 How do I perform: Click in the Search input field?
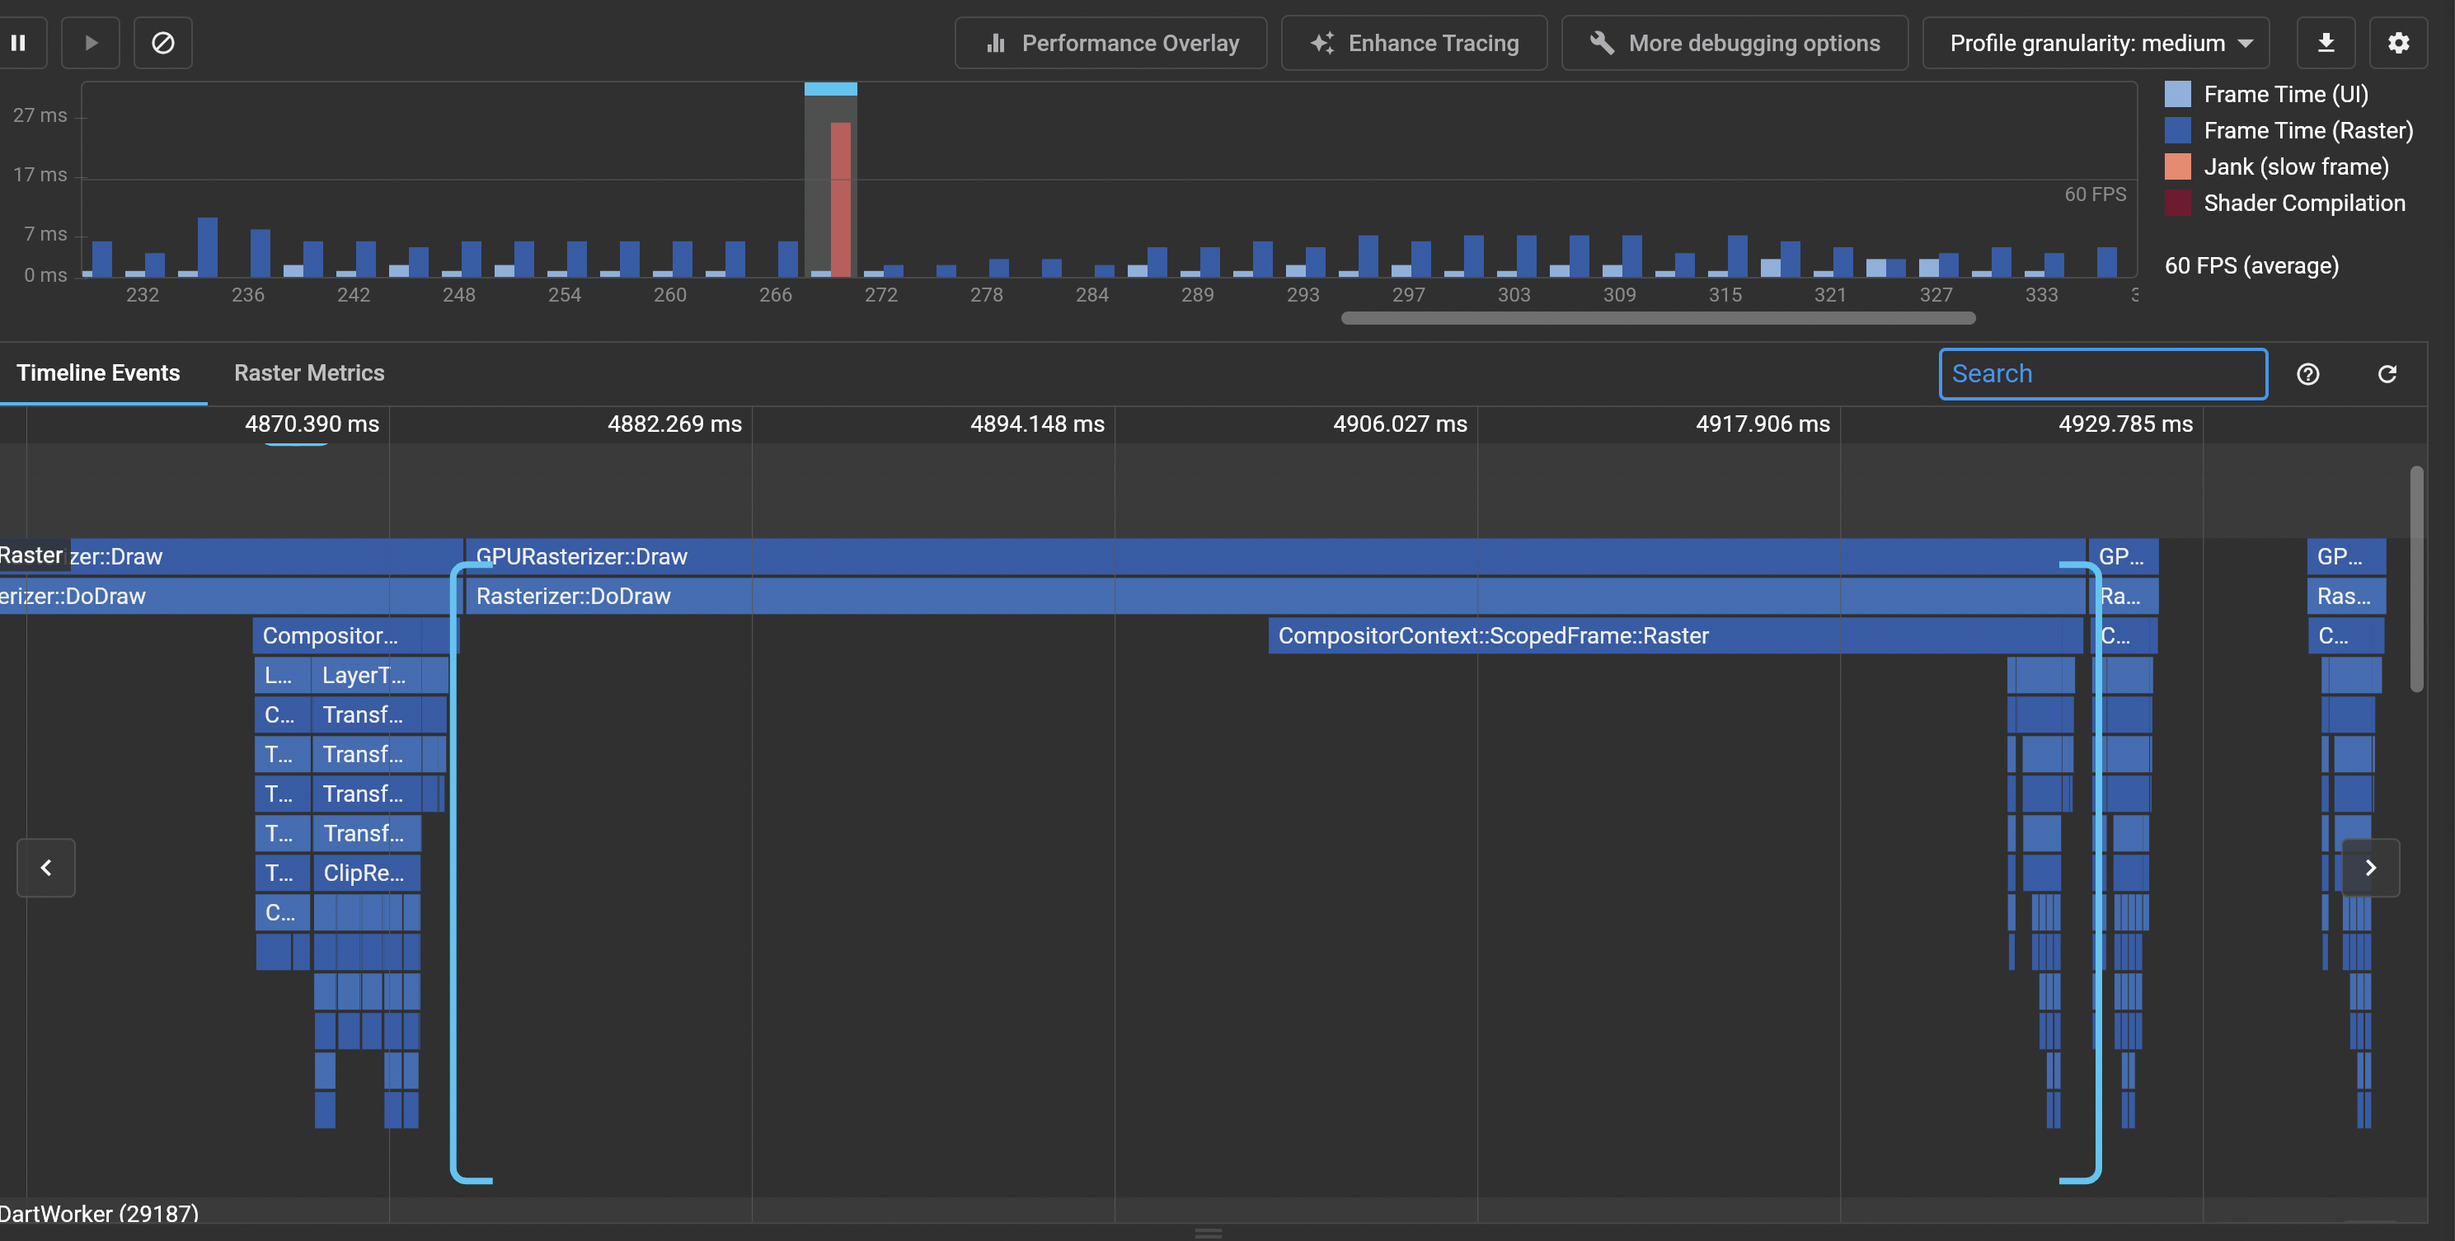point(2101,374)
